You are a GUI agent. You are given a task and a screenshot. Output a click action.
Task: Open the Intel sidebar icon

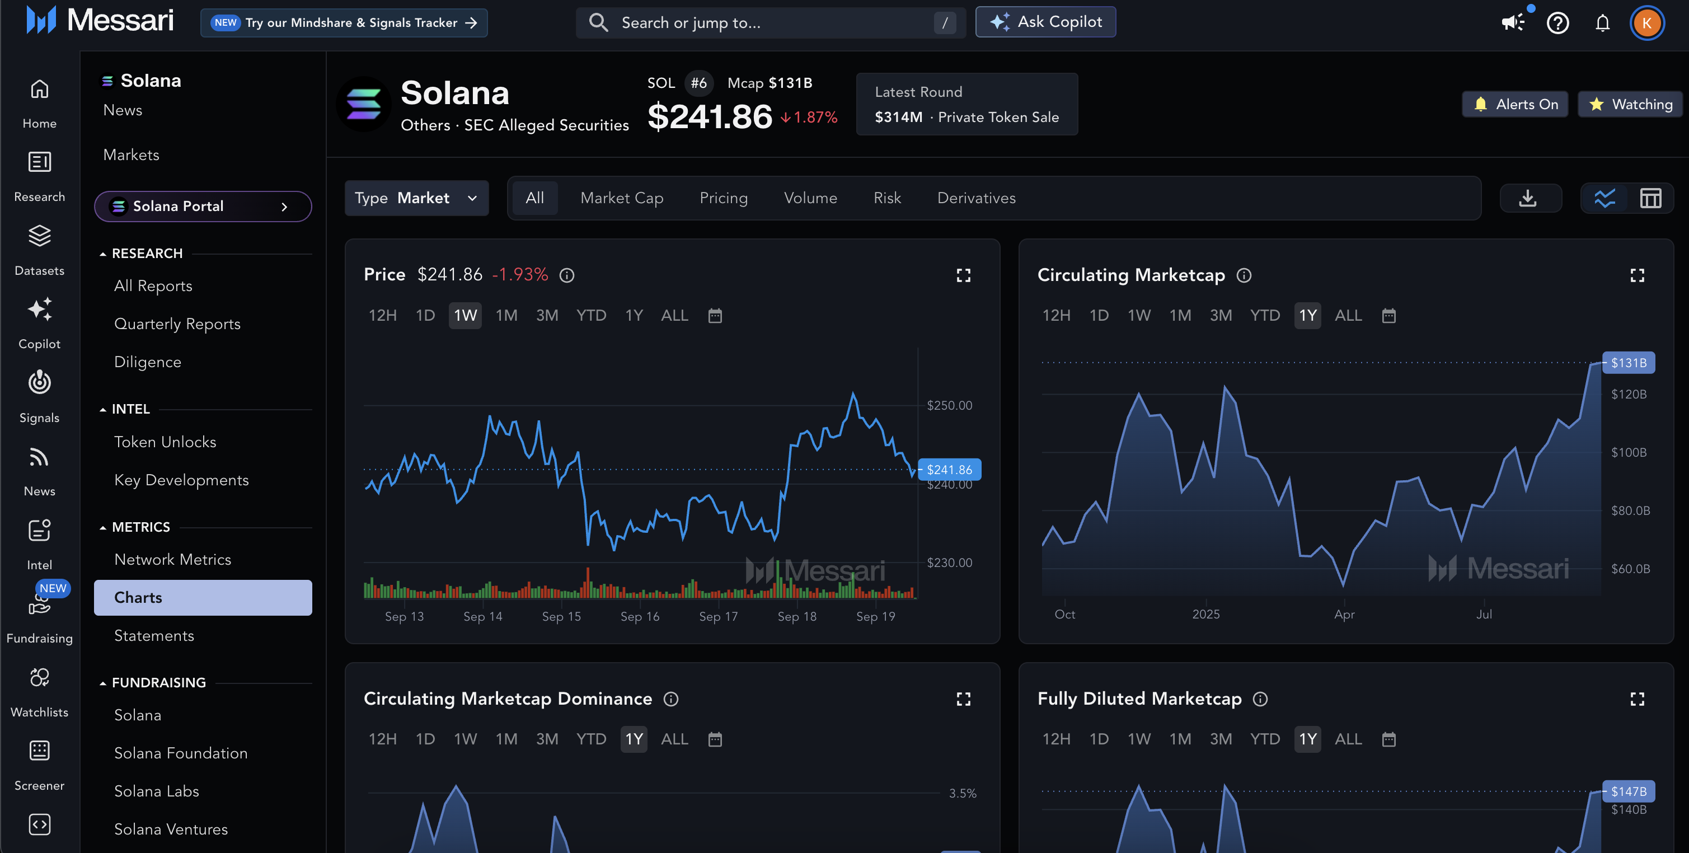[x=39, y=529]
